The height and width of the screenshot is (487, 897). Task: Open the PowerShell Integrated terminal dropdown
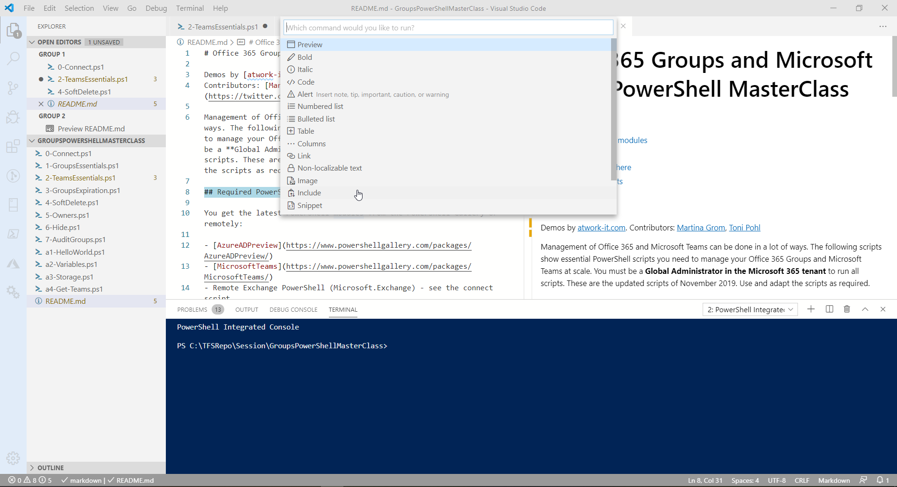coord(750,309)
